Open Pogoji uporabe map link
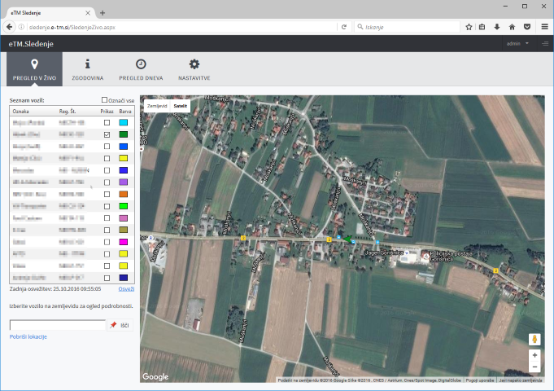This screenshot has width=554, height=391. coord(479,380)
